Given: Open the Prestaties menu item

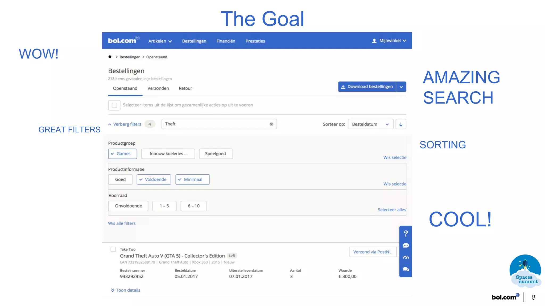Looking at the screenshot, I should pyautogui.click(x=255, y=41).
